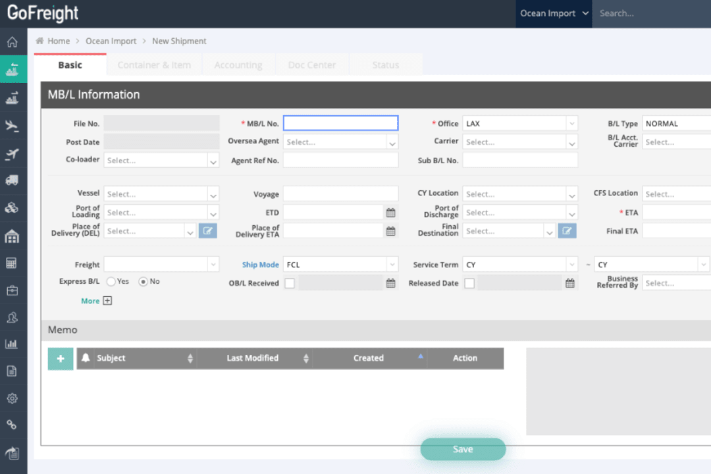Expand More fields via the More link

[96, 300]
